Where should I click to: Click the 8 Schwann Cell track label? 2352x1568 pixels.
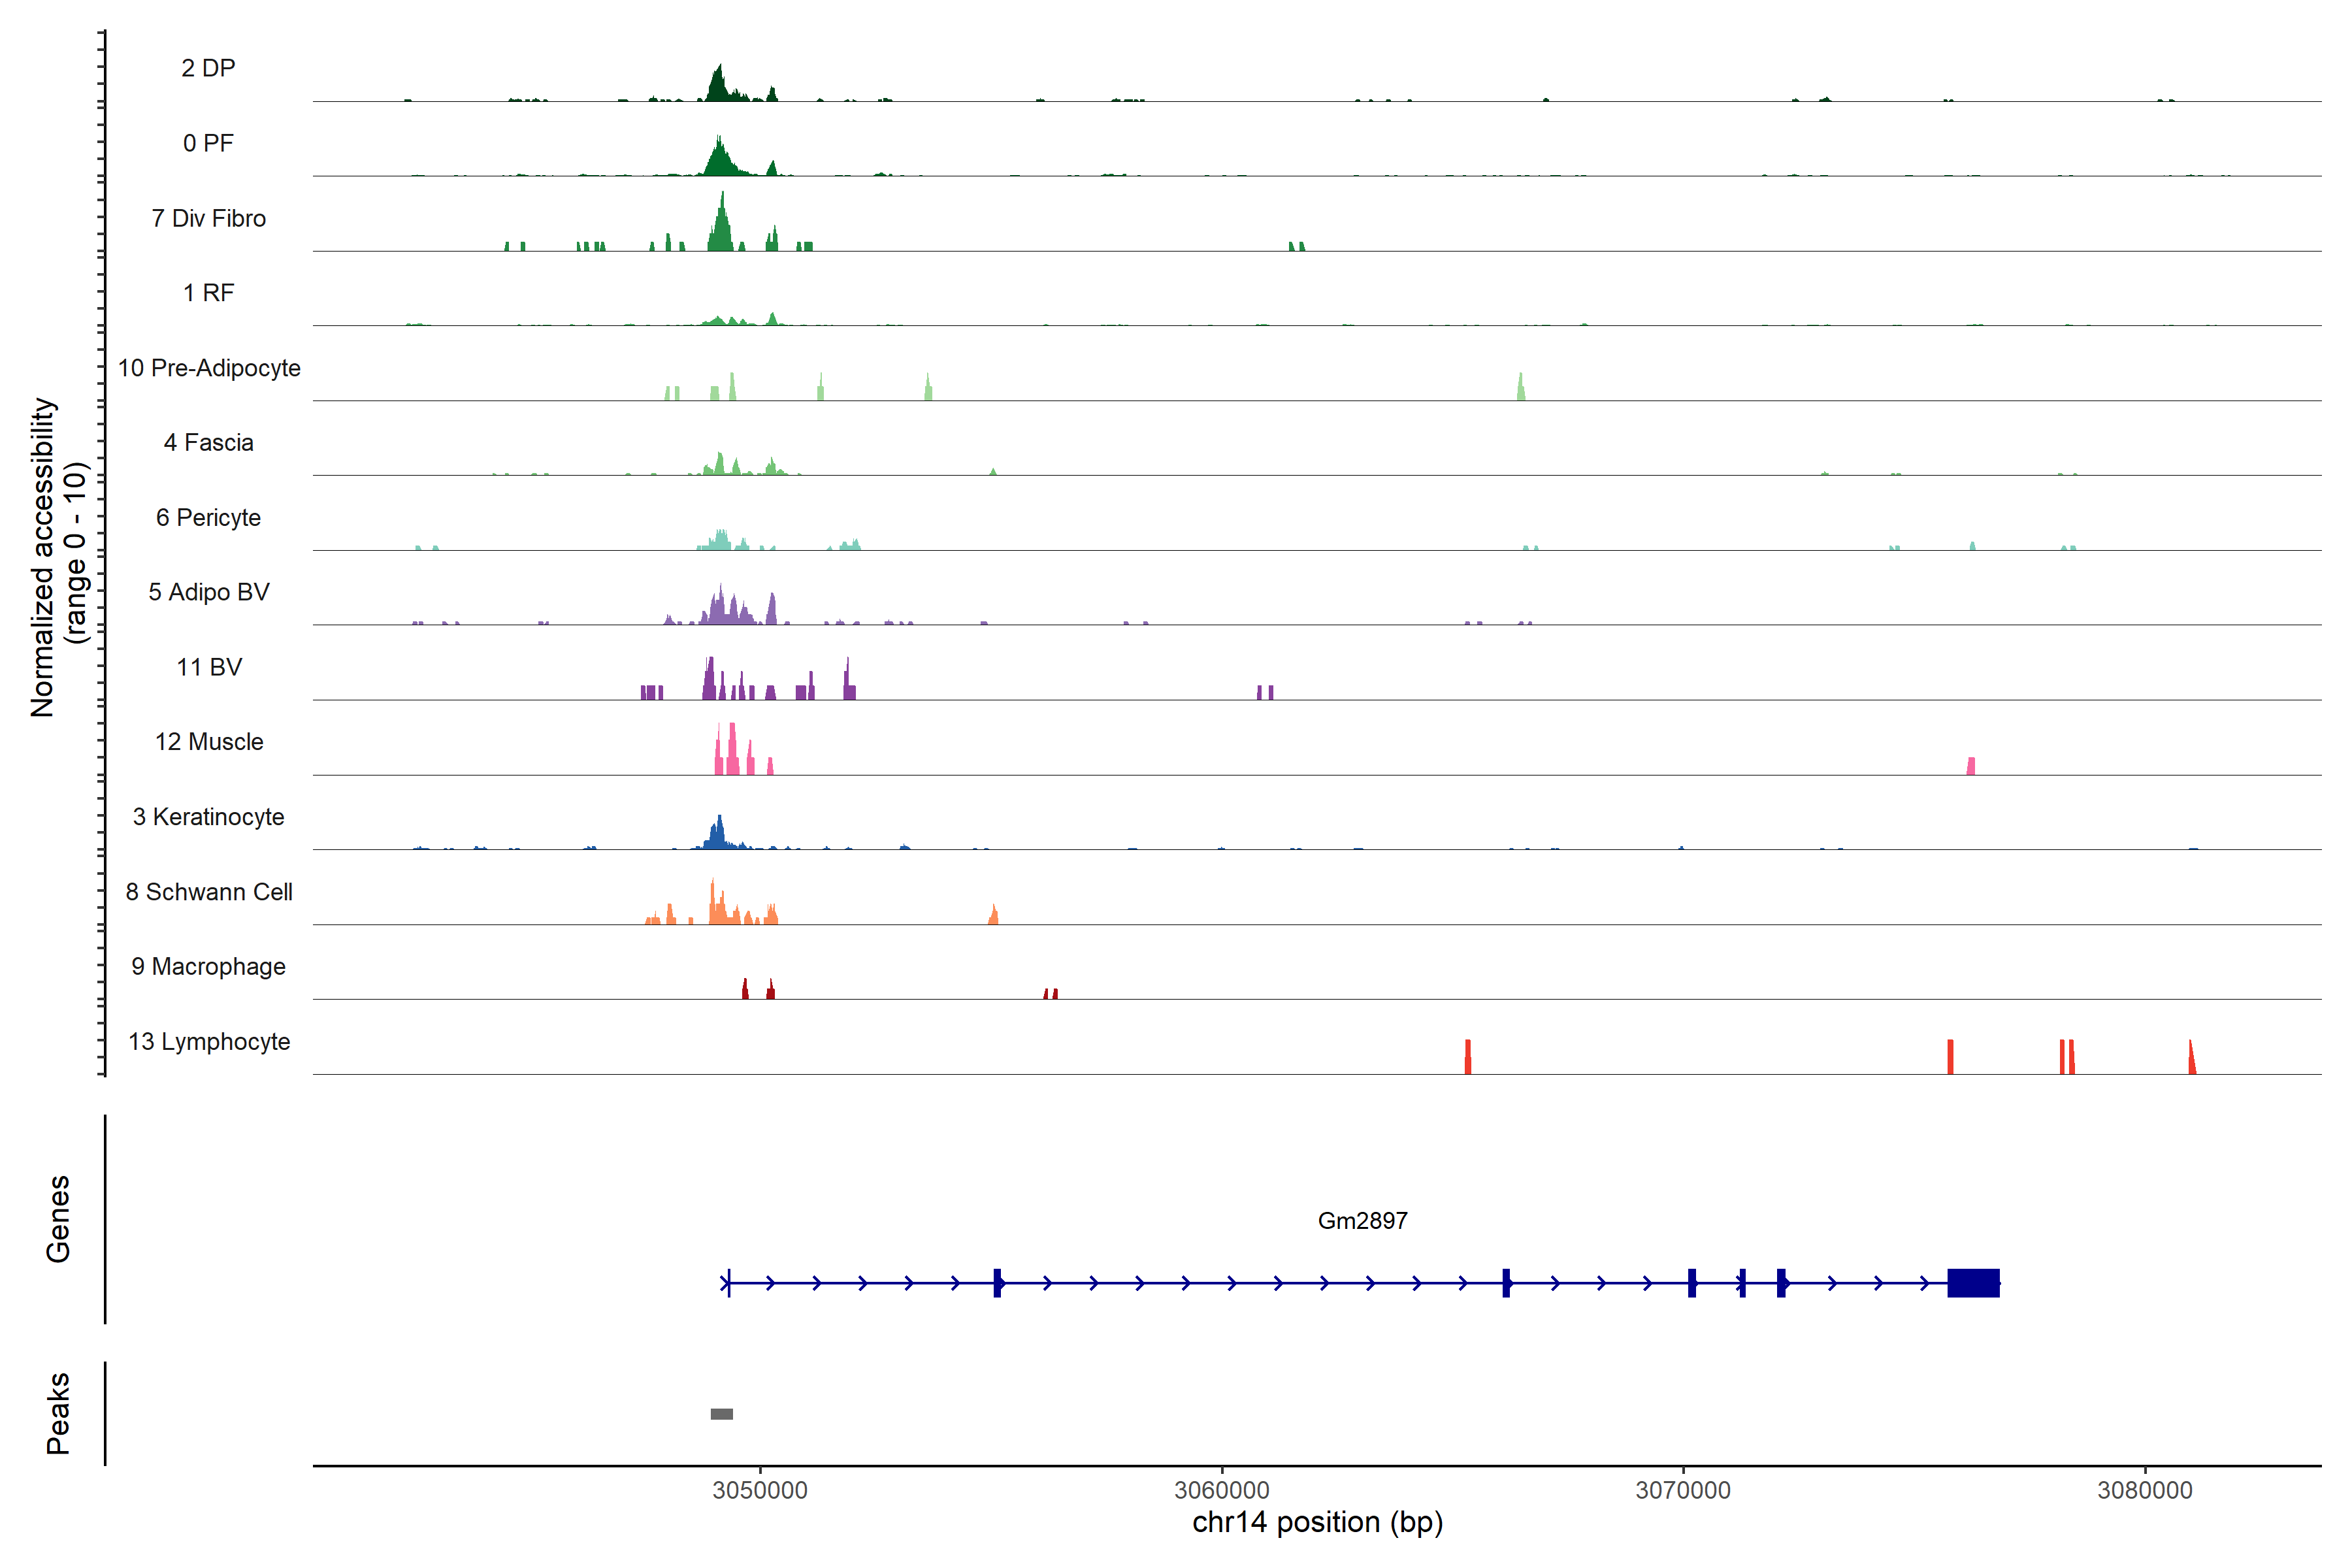[x=208, y=892]
